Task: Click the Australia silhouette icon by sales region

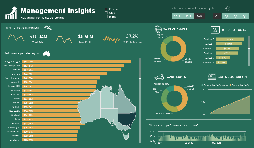Action: 46,54
